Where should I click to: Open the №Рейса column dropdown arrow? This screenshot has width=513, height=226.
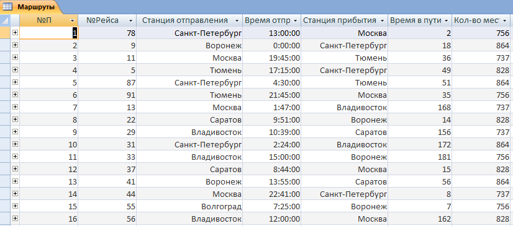(x=131, y=20)
